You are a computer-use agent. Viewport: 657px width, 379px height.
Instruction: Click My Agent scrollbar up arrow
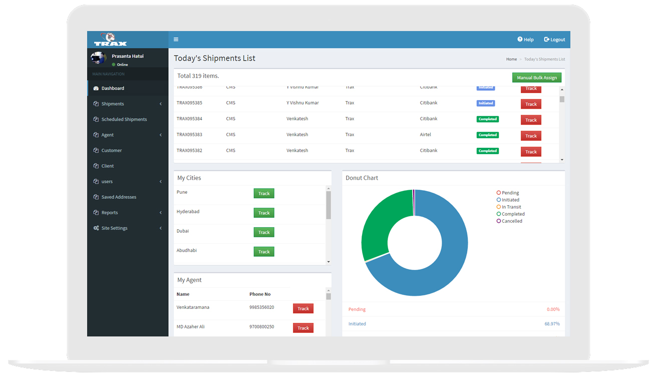pyautogui.click(x=328, y=290)
